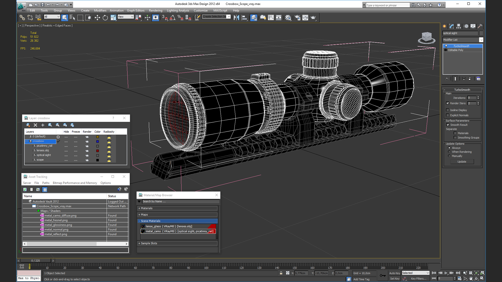
Task: Enable Explicit Normals checkbox
Action: [x=448, y=115]
